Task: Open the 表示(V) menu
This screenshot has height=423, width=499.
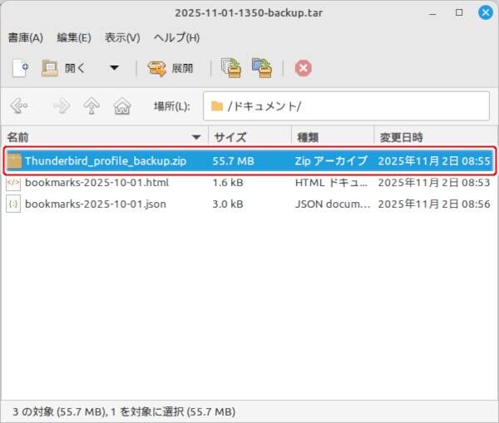Action: pos(122,38)
